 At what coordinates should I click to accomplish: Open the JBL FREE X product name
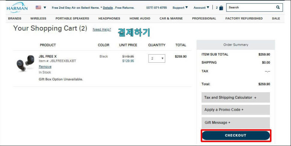(x=47, y=56)
